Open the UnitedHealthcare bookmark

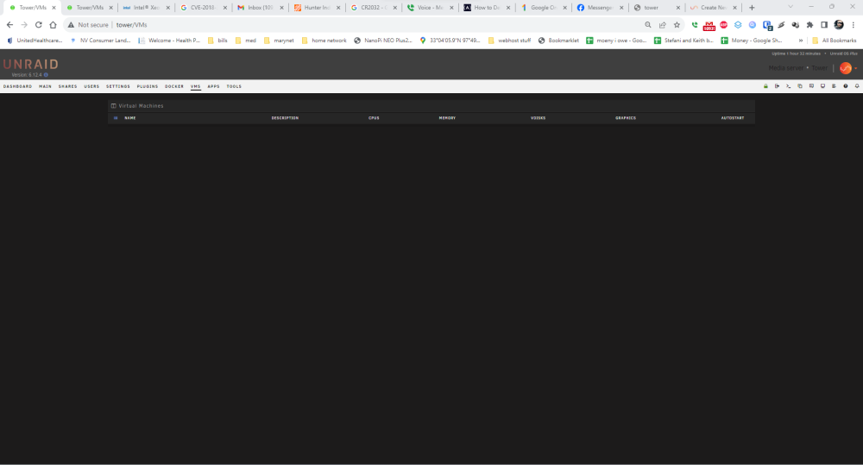click(35, 41)
